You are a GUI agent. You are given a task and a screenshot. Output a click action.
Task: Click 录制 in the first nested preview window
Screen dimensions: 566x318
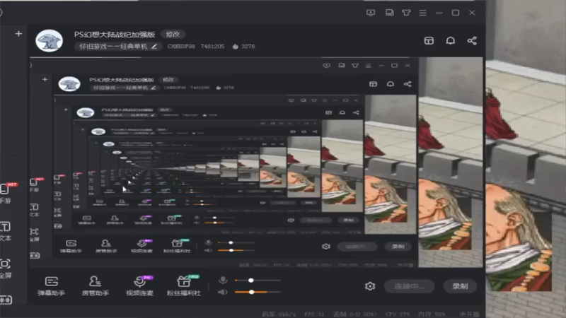[398, 246]
